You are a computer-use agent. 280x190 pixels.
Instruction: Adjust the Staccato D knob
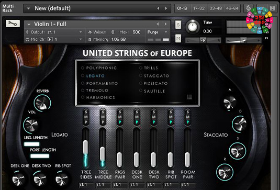[x=240, y=124]
